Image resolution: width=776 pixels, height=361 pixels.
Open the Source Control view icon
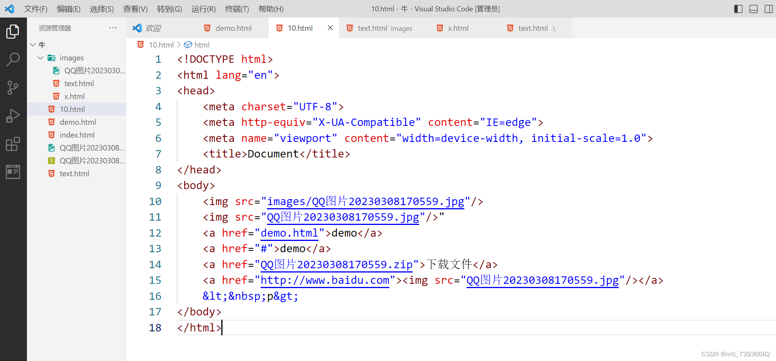pyautogui.click(x=13, y=88)
